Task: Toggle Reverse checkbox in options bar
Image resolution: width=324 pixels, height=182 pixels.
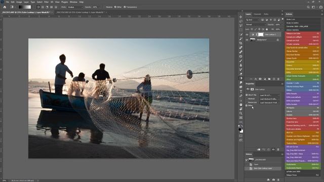Action: point(105,7)
